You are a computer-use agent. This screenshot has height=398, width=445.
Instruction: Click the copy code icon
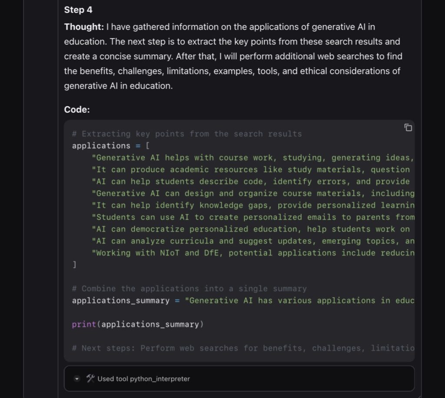(408, 127)
